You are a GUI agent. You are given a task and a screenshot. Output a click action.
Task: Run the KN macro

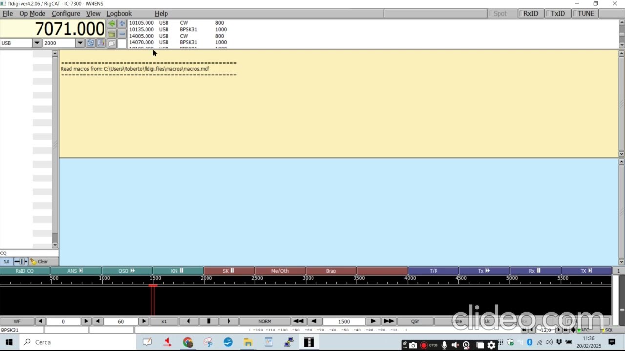coord(178,271)
